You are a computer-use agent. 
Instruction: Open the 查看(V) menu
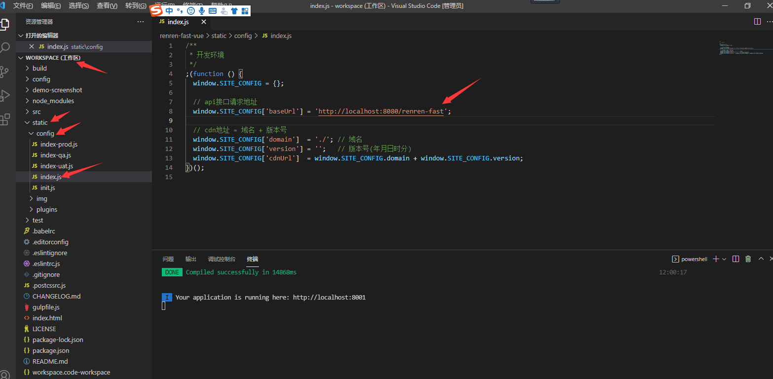107,5
